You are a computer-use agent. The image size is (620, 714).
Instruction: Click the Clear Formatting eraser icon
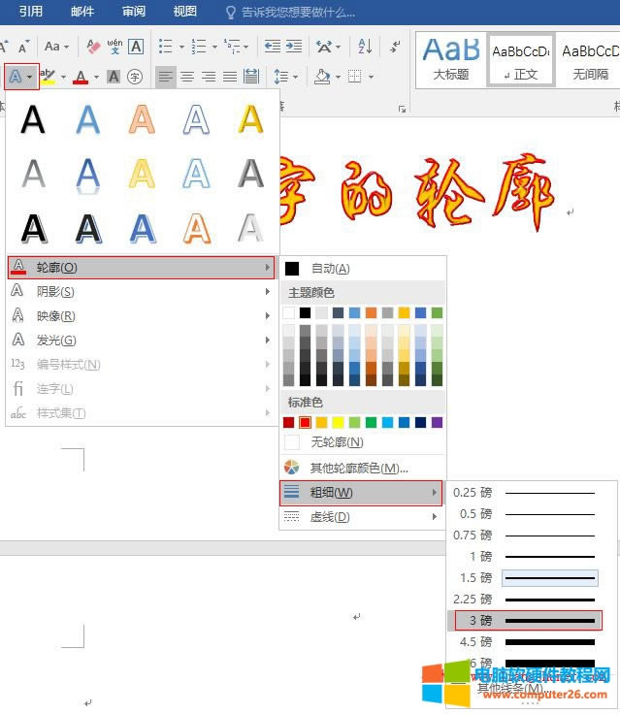93,47
